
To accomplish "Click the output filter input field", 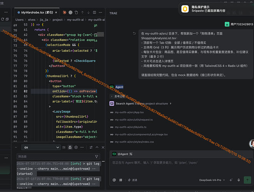I will (55, 157).
